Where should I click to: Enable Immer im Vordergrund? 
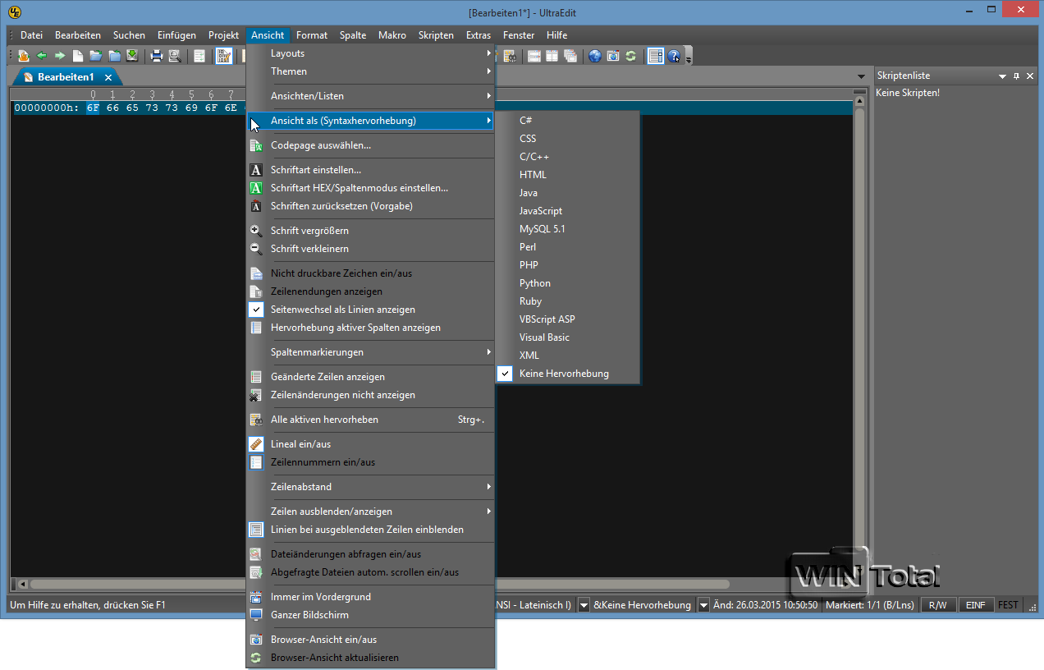(x=371, y=597)
